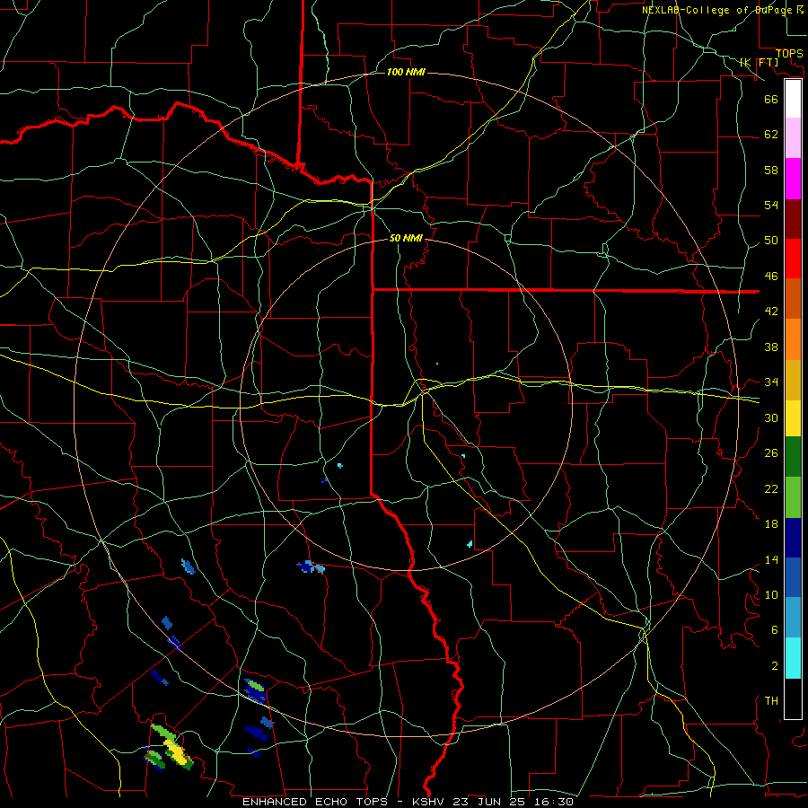Click the gold legend swatch
Screen dimensions: 808x808
(793, 380)
